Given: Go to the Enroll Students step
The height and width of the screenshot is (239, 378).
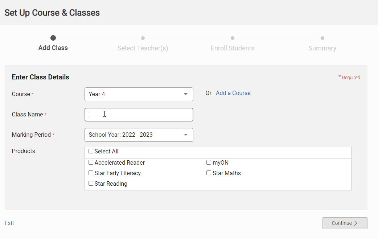Looking at the screenshot, I should 233,48.
